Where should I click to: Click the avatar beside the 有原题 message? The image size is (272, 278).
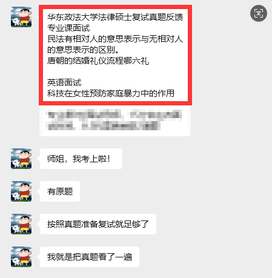tap(21, 191)
